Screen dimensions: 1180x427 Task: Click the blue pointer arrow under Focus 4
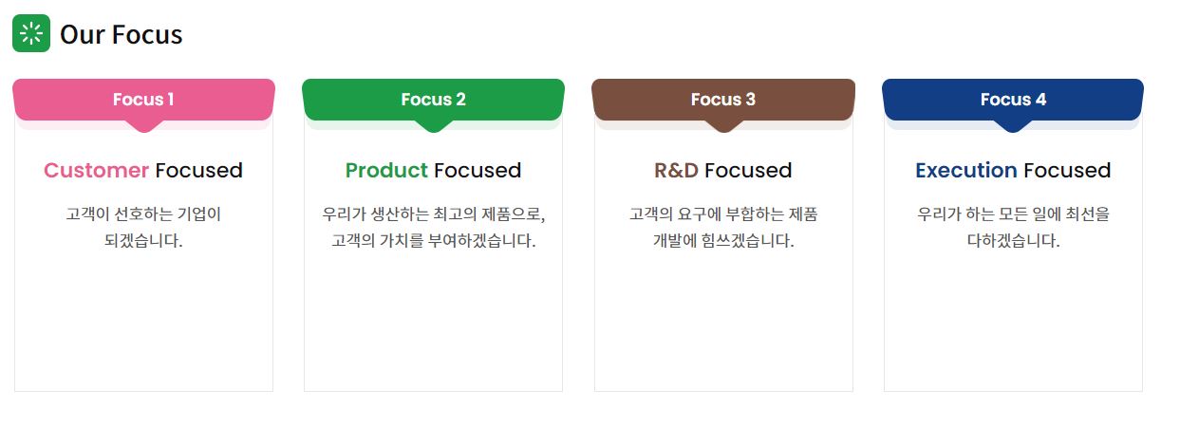1013,126
